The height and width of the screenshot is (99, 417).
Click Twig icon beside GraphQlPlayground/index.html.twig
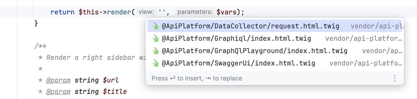(155, 51)
